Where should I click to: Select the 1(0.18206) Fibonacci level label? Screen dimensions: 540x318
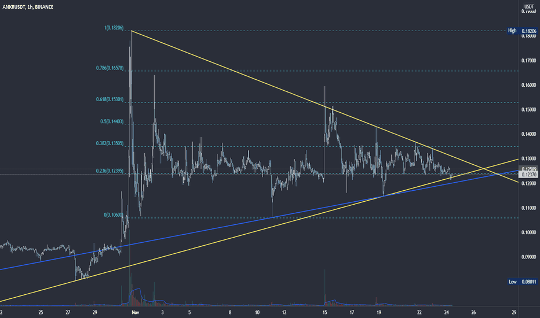114,28
